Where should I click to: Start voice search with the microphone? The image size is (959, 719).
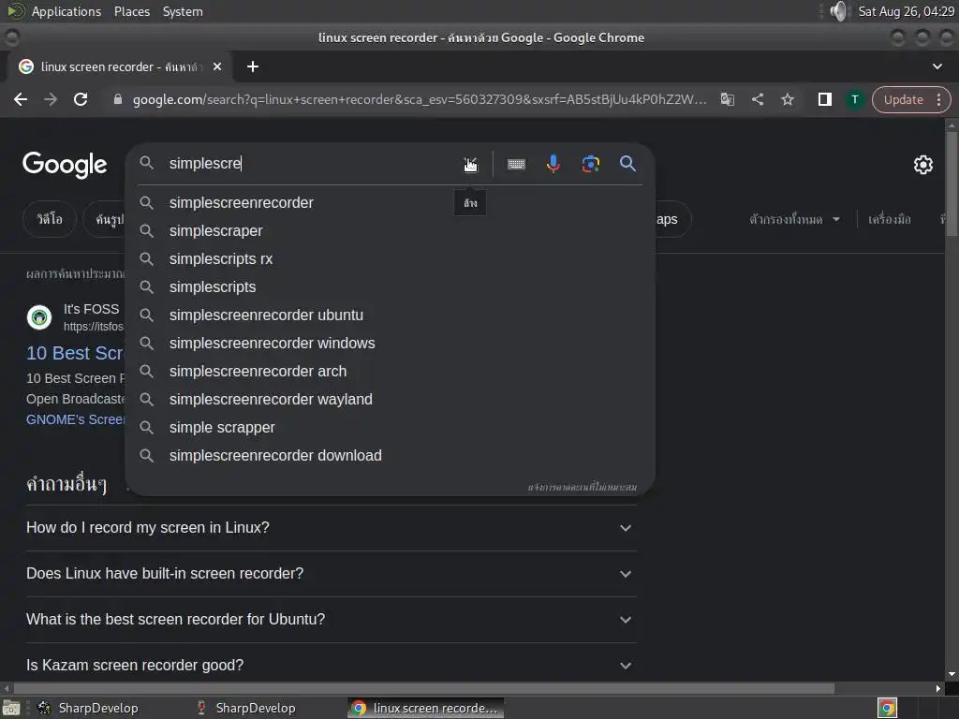coord(553,164)
